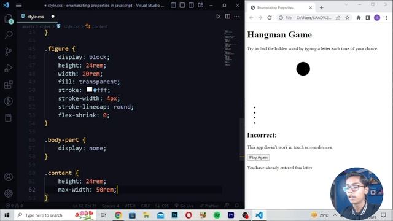Close the Enumerating Properties tab
This screenshot has width=393, height=221.
[x=311, y=7]
